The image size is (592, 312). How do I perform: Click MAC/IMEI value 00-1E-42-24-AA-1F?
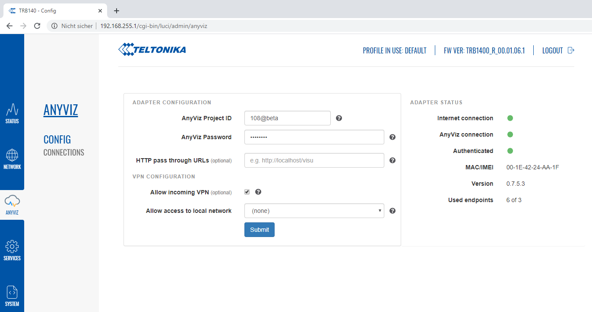pyautogui.click(x=533, y=167)
